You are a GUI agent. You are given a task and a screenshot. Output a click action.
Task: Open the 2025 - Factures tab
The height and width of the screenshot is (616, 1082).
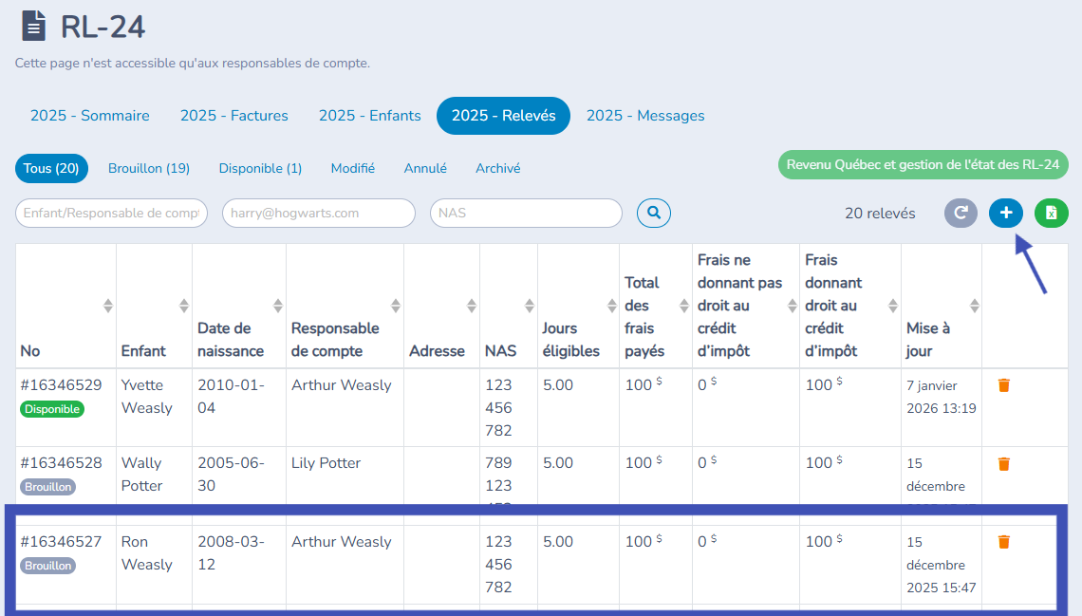coord(234,116)
